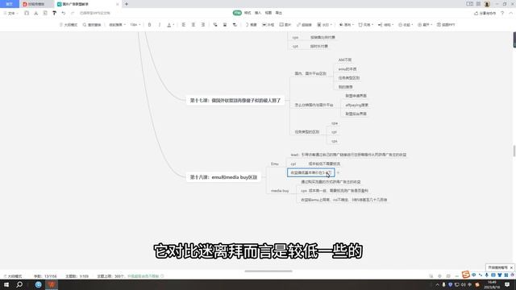Open the Windows Start menu

(6, 284)
